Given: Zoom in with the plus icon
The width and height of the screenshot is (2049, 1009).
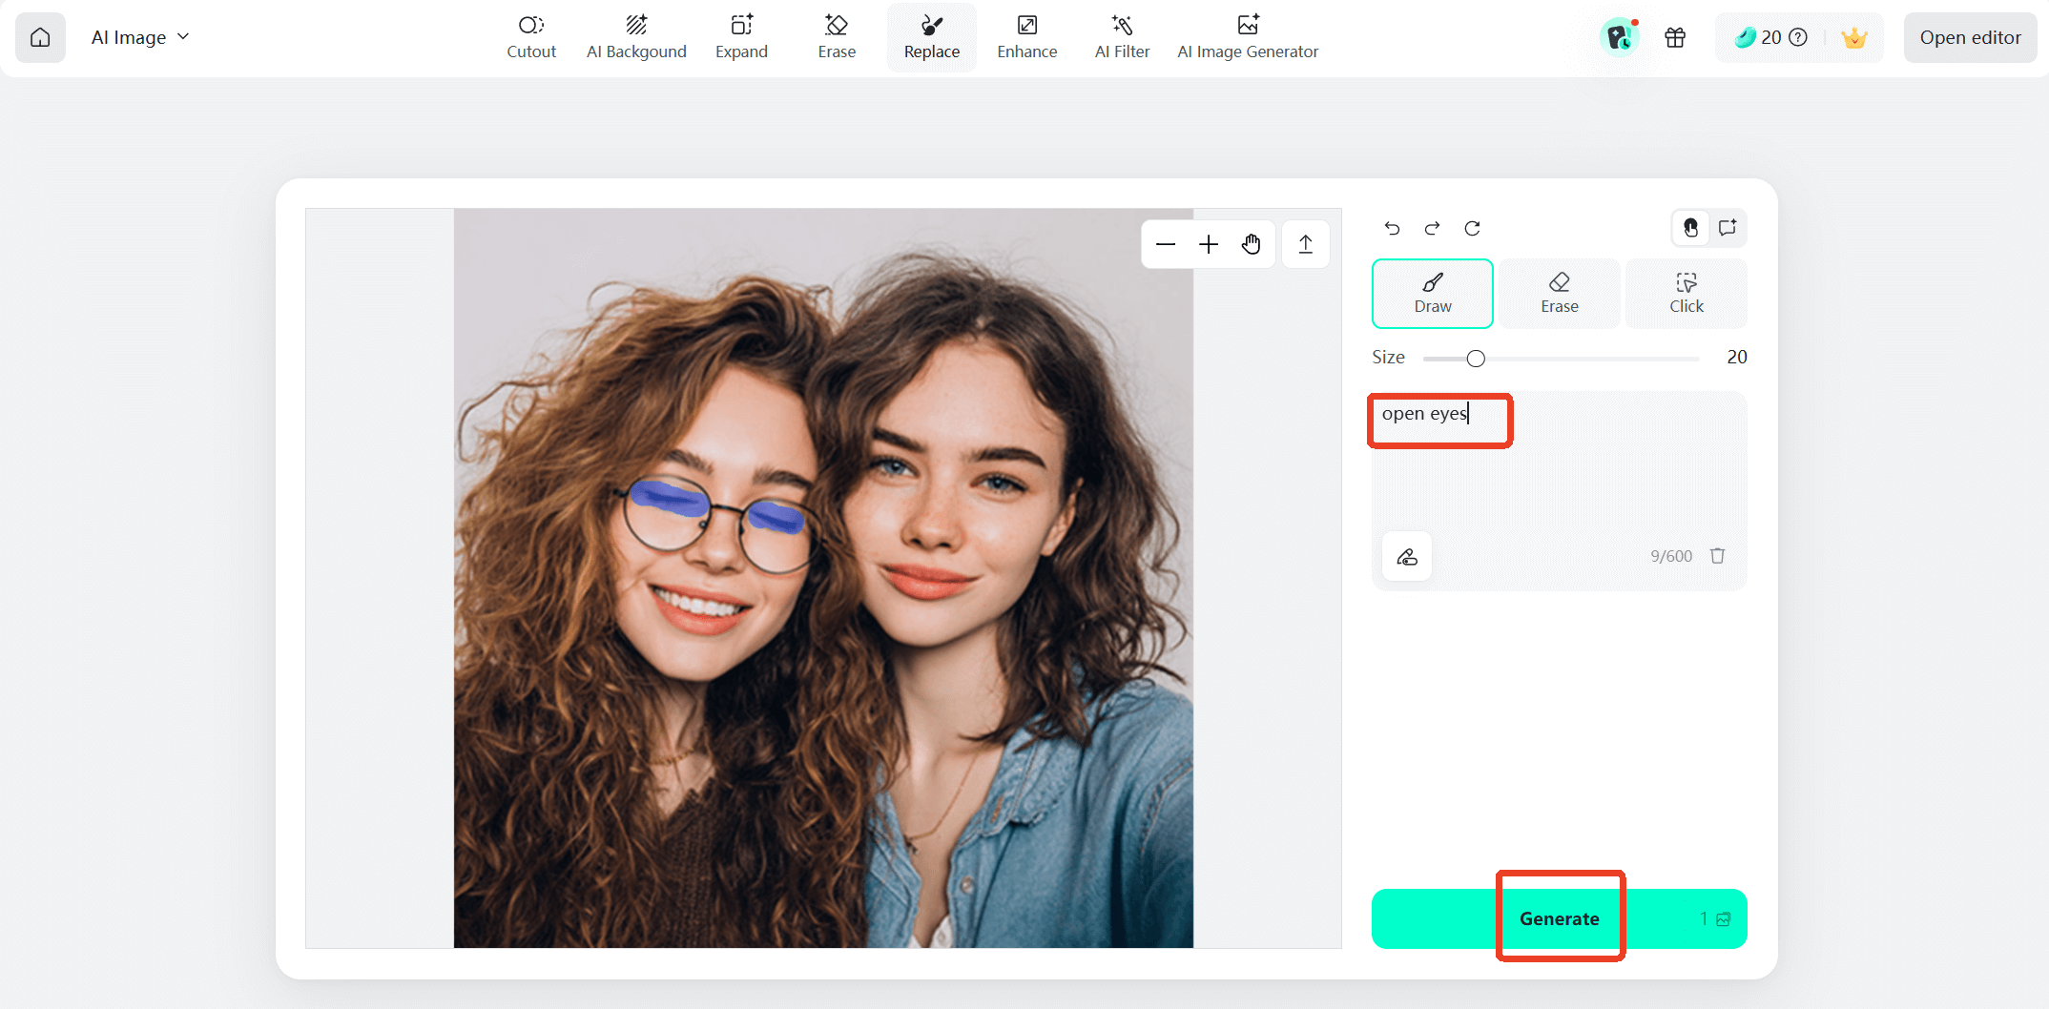Looking at the screenshot, I should pyautogui.click(x=1209, y=244).
